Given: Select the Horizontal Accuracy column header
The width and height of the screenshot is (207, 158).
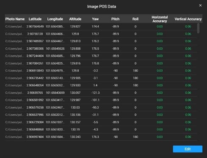Looking at the screenshot, I should 160,19.
